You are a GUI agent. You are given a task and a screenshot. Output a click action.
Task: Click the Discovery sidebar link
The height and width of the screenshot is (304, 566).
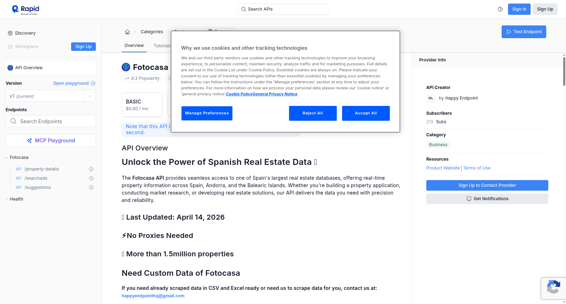click(x=25, y=33)
